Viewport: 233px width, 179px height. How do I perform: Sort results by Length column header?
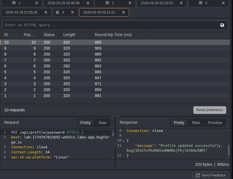point(69,35)
